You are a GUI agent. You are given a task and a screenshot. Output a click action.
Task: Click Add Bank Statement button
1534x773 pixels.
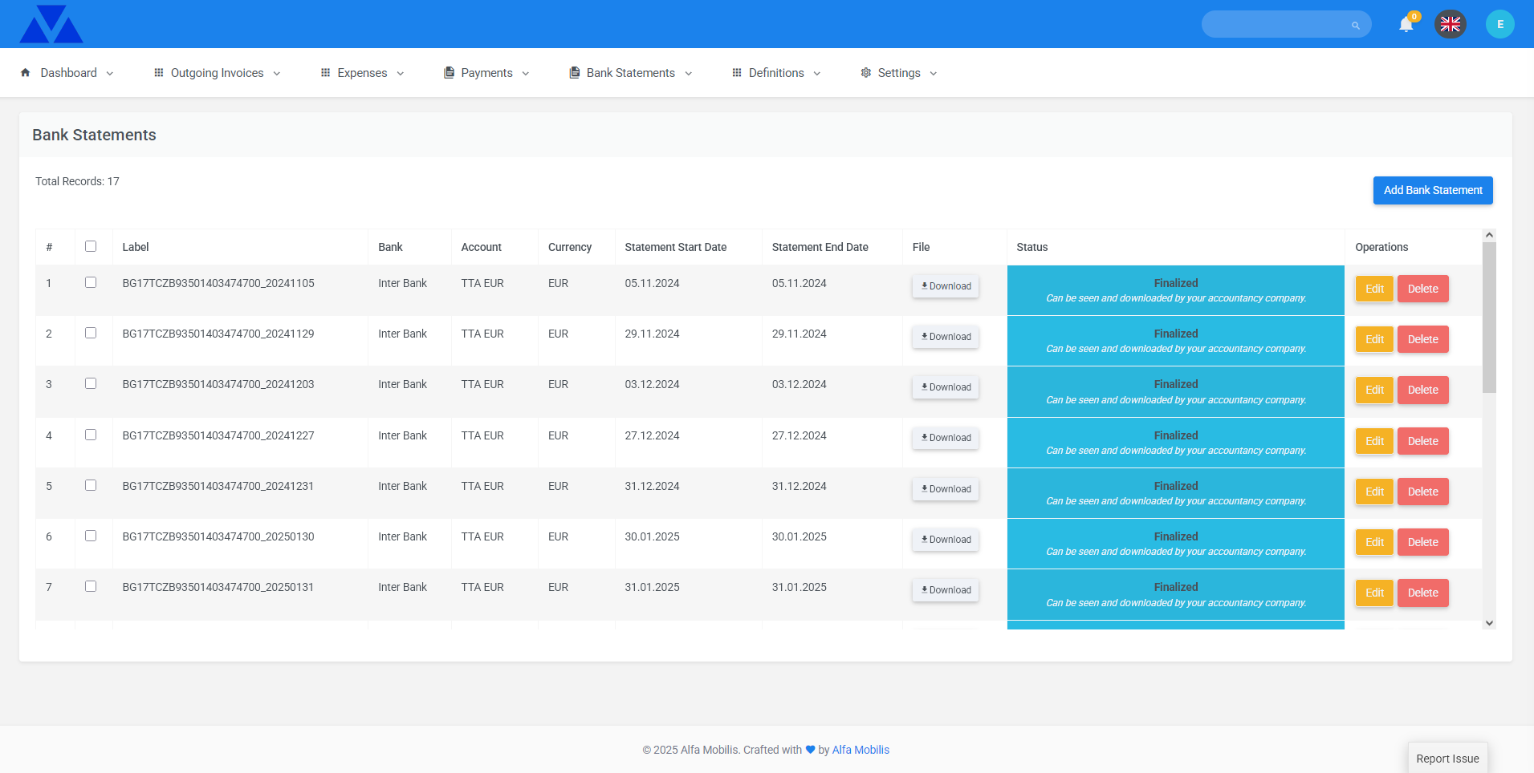coord(1432,190)
